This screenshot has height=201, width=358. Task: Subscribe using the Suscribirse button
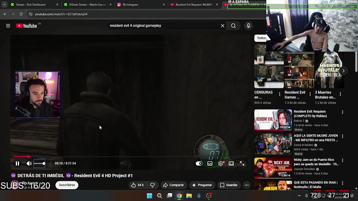click(x=67, y=185)
